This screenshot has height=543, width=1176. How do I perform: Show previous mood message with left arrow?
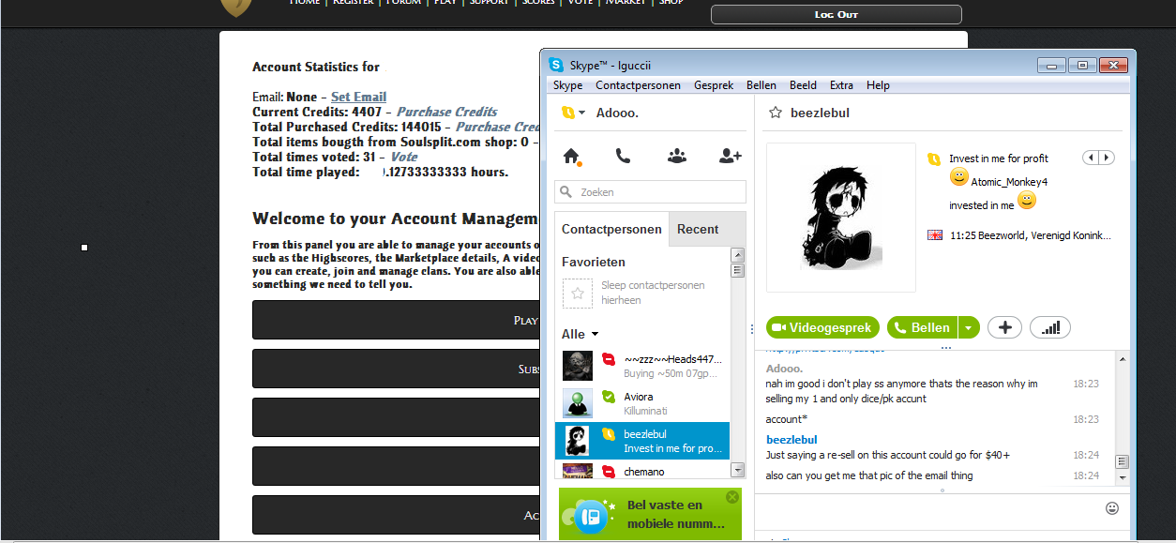1090,158
